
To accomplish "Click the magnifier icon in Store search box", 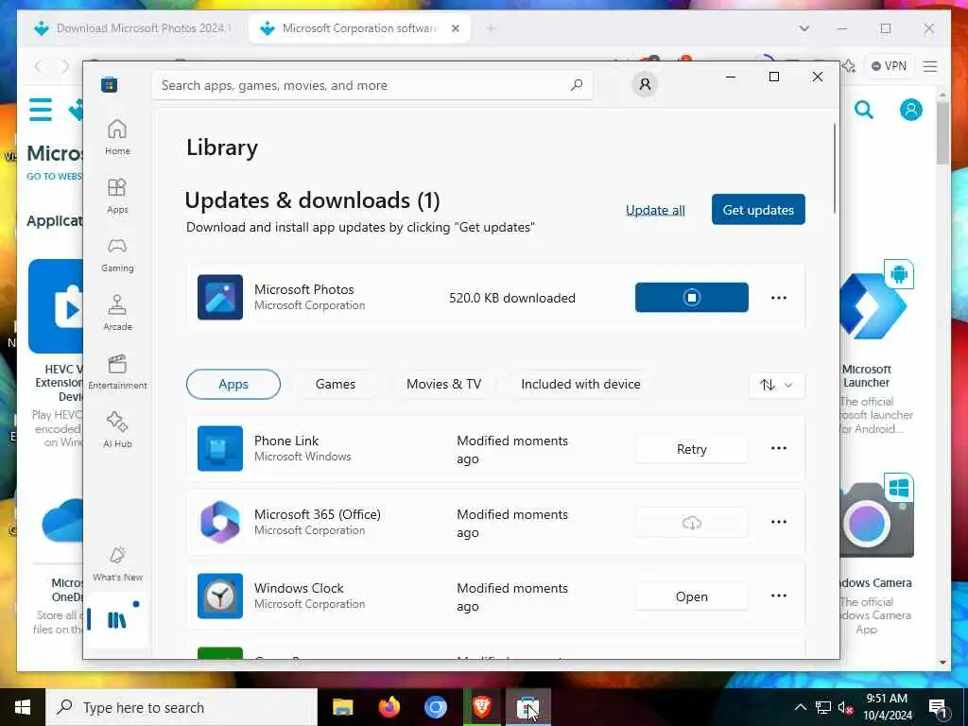I will (x=577, y=84).
